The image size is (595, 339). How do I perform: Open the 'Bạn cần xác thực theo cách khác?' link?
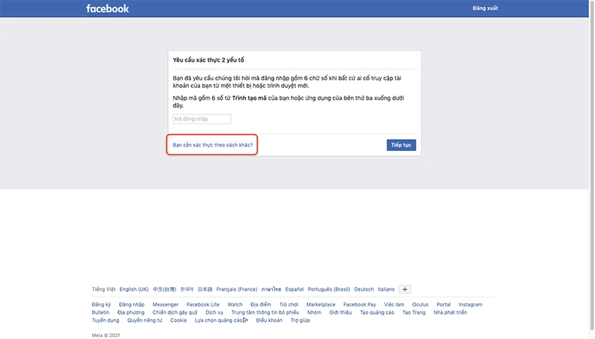click(x=213, y=145)
